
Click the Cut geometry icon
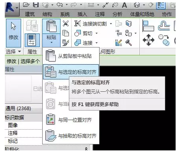point(78,33)
